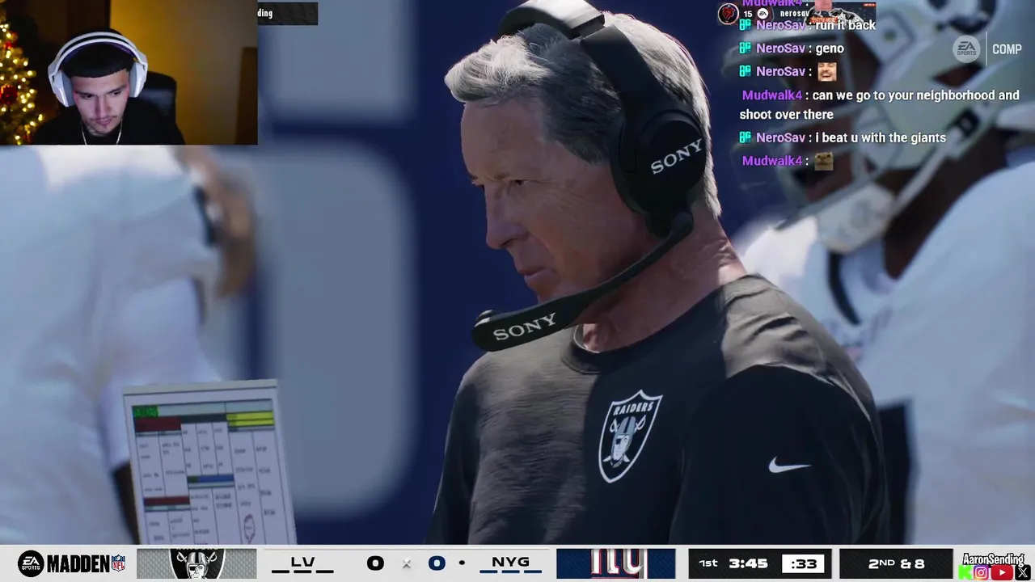Screen dimensions: 1035x582
Task: Click the :33 play clock
Action: [803, 564]
